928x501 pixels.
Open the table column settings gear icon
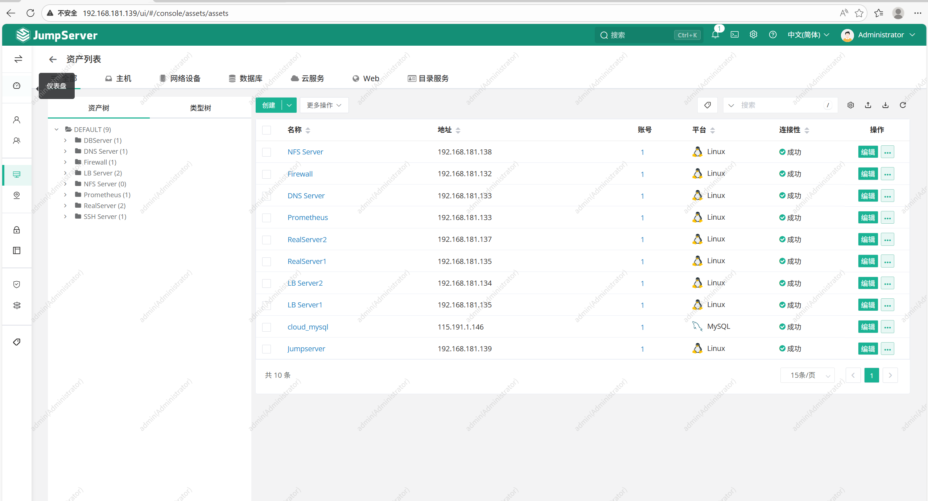850,105
